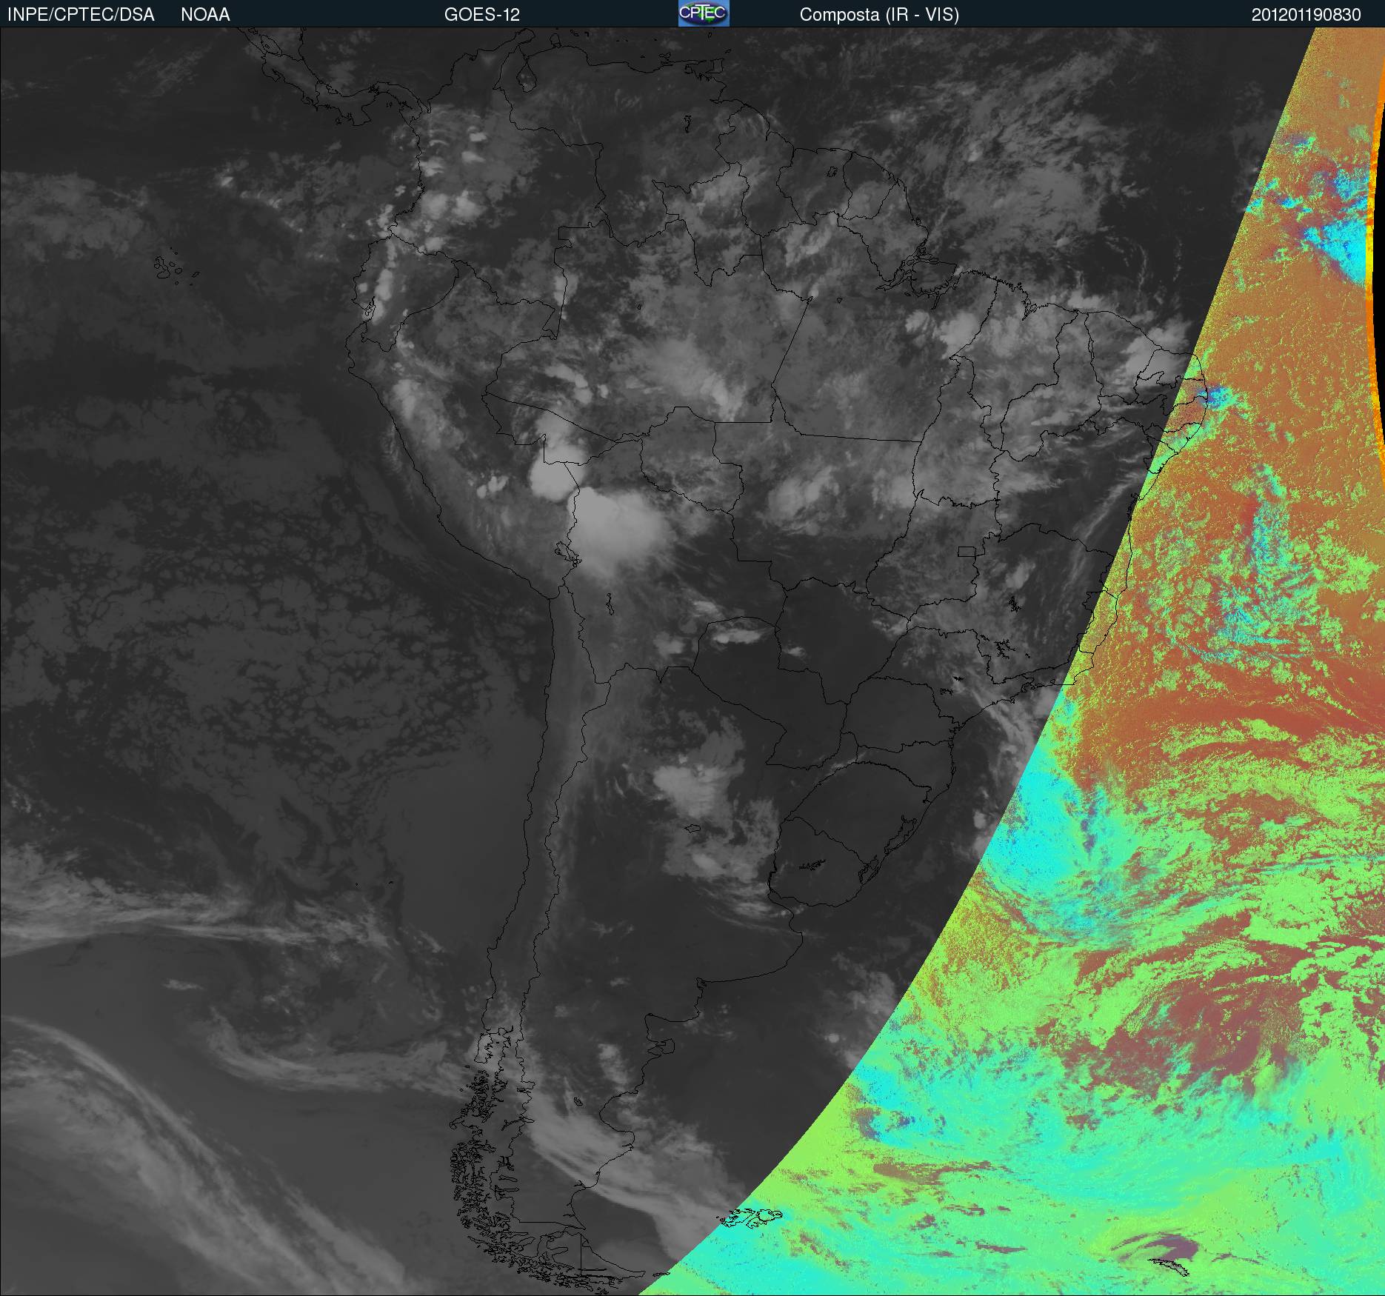Click the 'GOES-12' satellite label
This screenshot has height=1296, width=1385.
tap(482, 15)
